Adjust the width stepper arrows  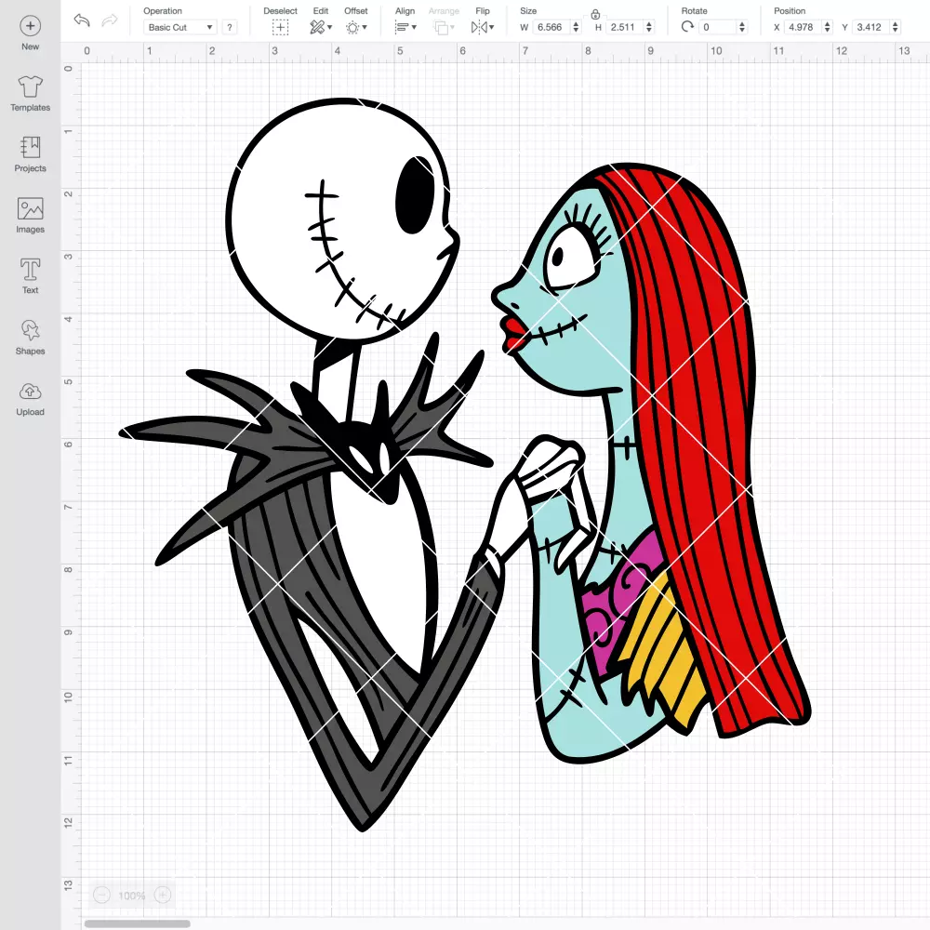point(576,27)
